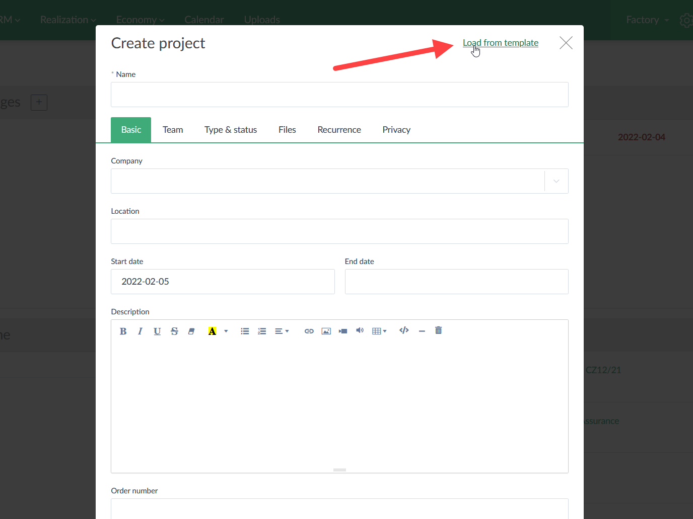The width and height of the screenshot is (693, 519).
Task: Switch to code view in the editor
Action: pyautogui.click(x=404, y=330)
